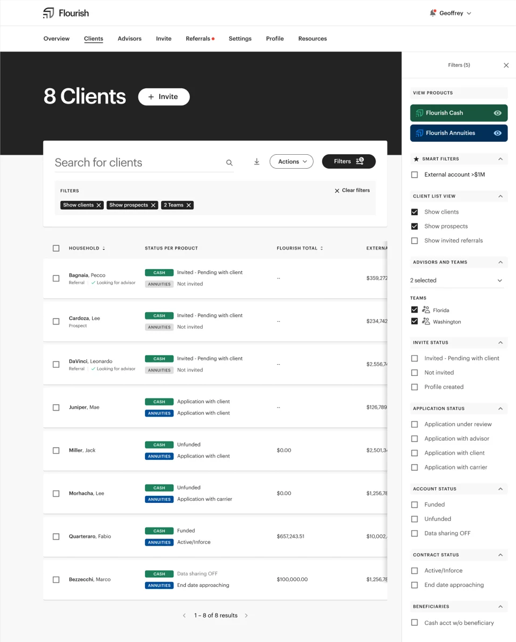Screen dimensions: 516x642
Task: Collapse the Smart Filters section
Action: [500, 159]
